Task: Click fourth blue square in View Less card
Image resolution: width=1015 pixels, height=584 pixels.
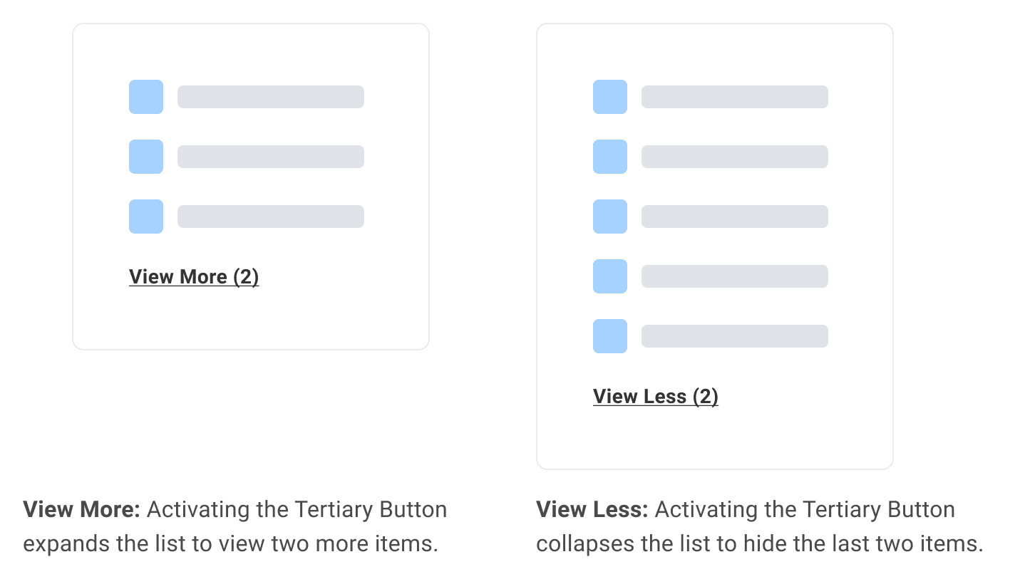Action: (610, 276)
